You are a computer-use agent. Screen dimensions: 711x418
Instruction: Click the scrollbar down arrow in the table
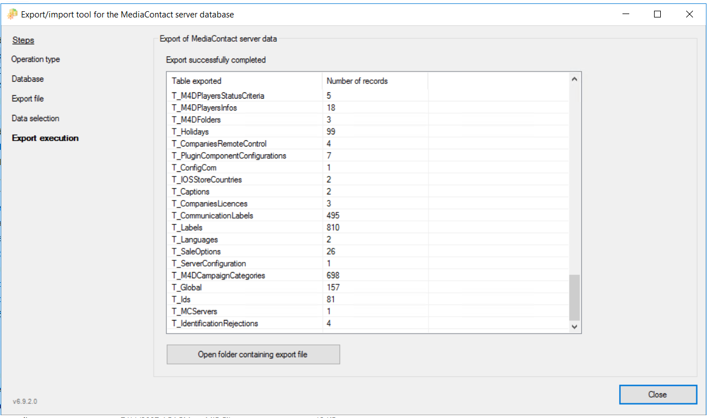pyautogui.click(x=574, y=326)
